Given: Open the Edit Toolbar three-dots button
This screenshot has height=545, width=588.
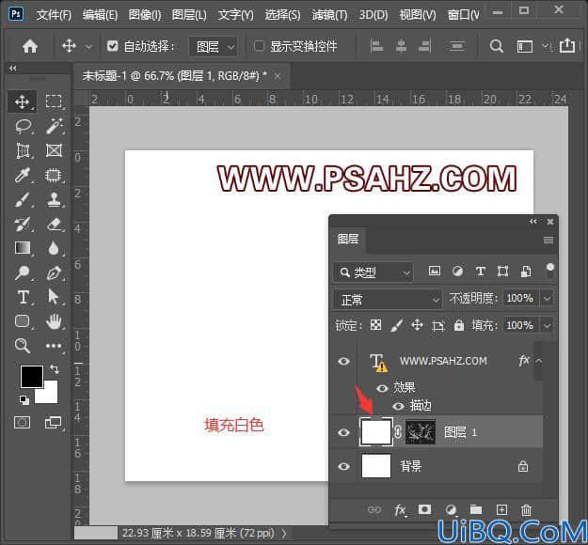Looking at the screenshot, I should click(54, 346).
